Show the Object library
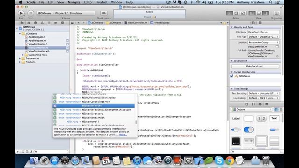The height and width of the screenshot is (168, 299). pos(260,104)
